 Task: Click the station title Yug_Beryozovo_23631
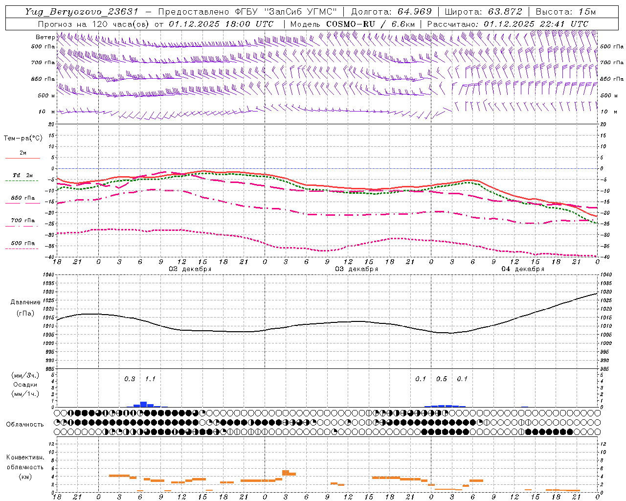(x=82, y=12)
